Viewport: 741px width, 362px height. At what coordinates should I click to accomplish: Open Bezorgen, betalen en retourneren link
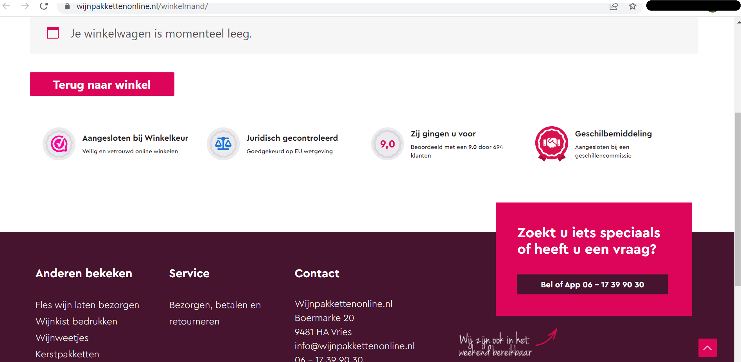pos(215,313)
